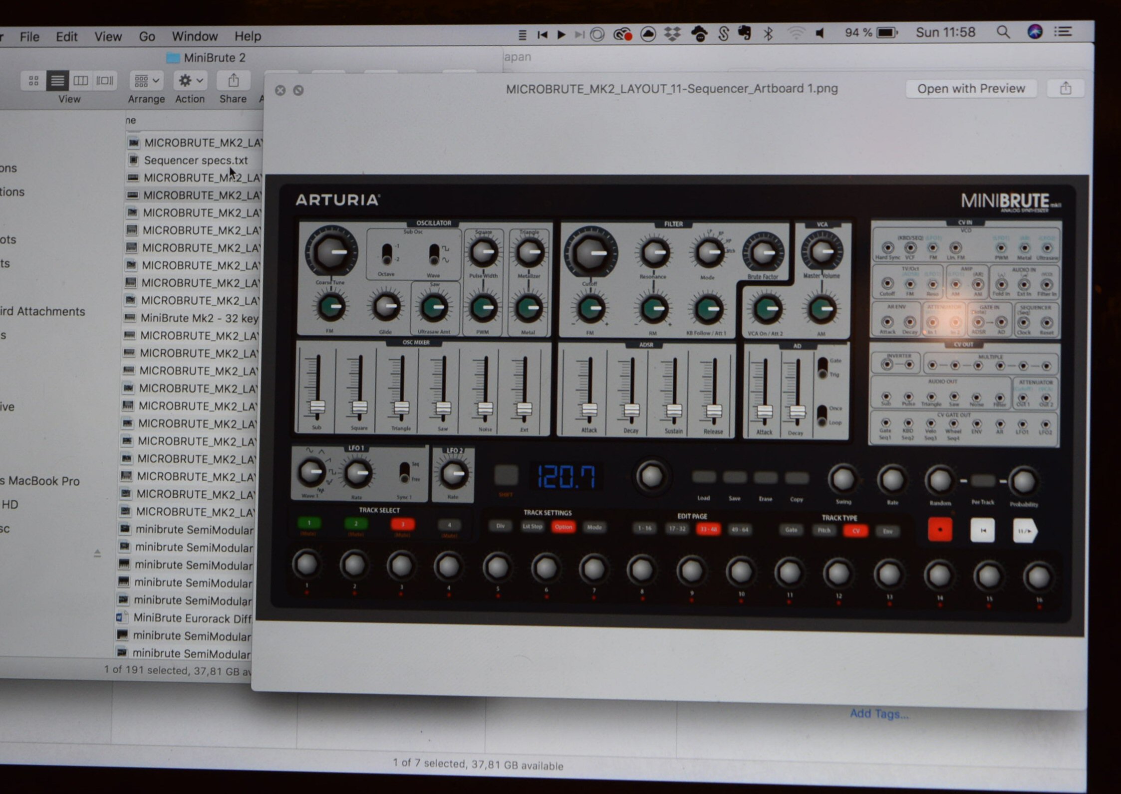Open Spotlight search in the menu bar

coord(1003,32)
